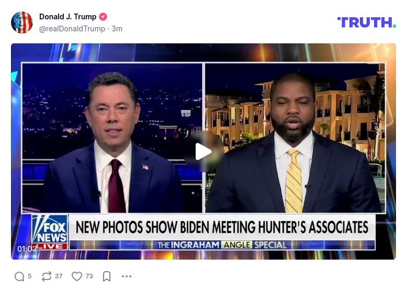
Task: Click the red verified badge
Action: point(103,17)
